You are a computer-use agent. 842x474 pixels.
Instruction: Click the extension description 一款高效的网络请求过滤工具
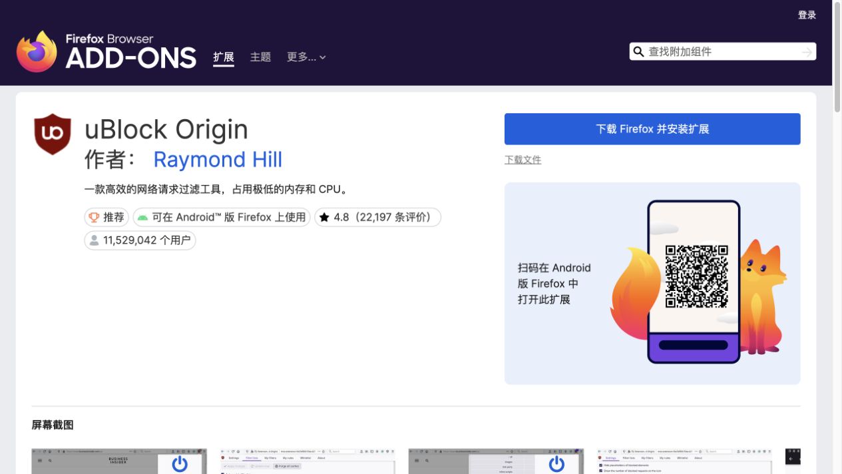coord(217,189)
